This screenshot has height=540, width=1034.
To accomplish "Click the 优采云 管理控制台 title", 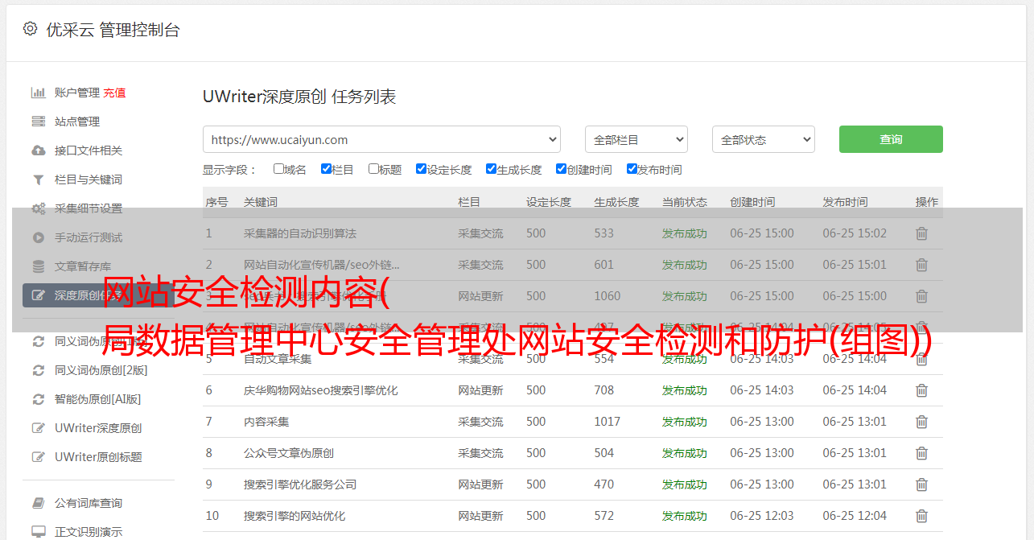I will (x=113, y=30).
